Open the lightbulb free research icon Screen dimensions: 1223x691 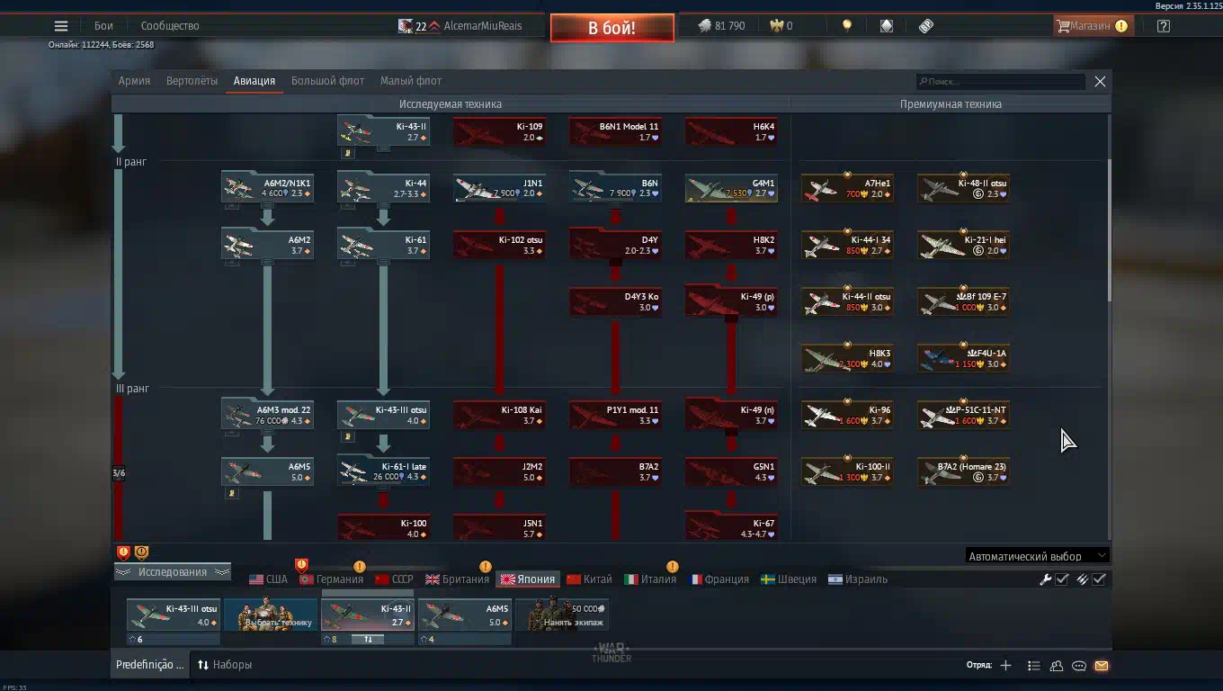846,26
